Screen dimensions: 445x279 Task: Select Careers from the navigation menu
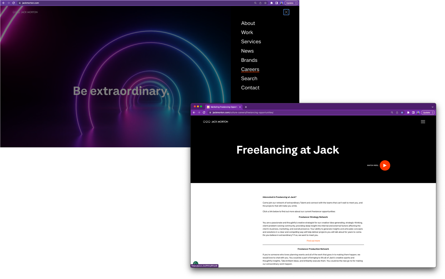click(250, 69)
